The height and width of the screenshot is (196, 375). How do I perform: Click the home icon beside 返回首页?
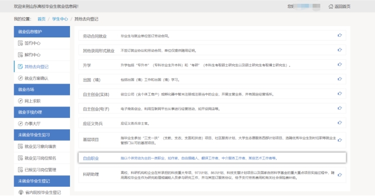(330, 7)
